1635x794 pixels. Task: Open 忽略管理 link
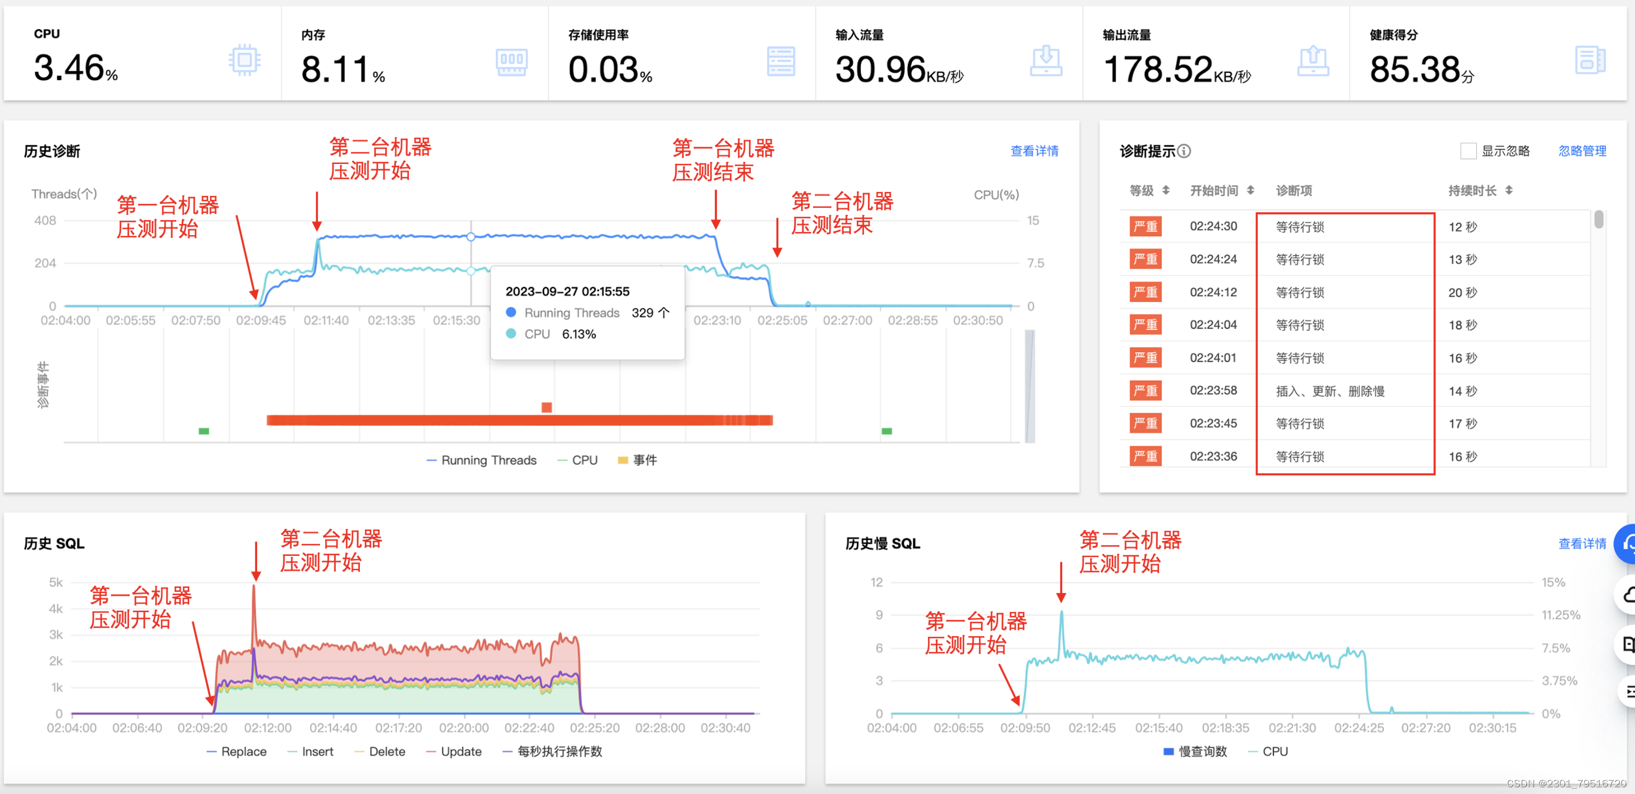click(1582, 151)
